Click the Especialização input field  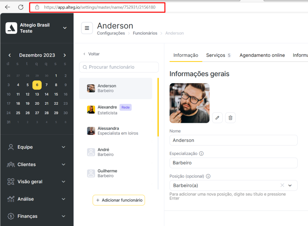(x=233, y=163)
